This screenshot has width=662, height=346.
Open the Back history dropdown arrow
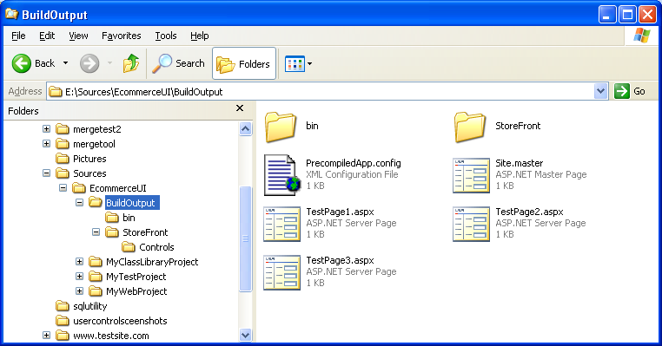click(x=65, y=63)
